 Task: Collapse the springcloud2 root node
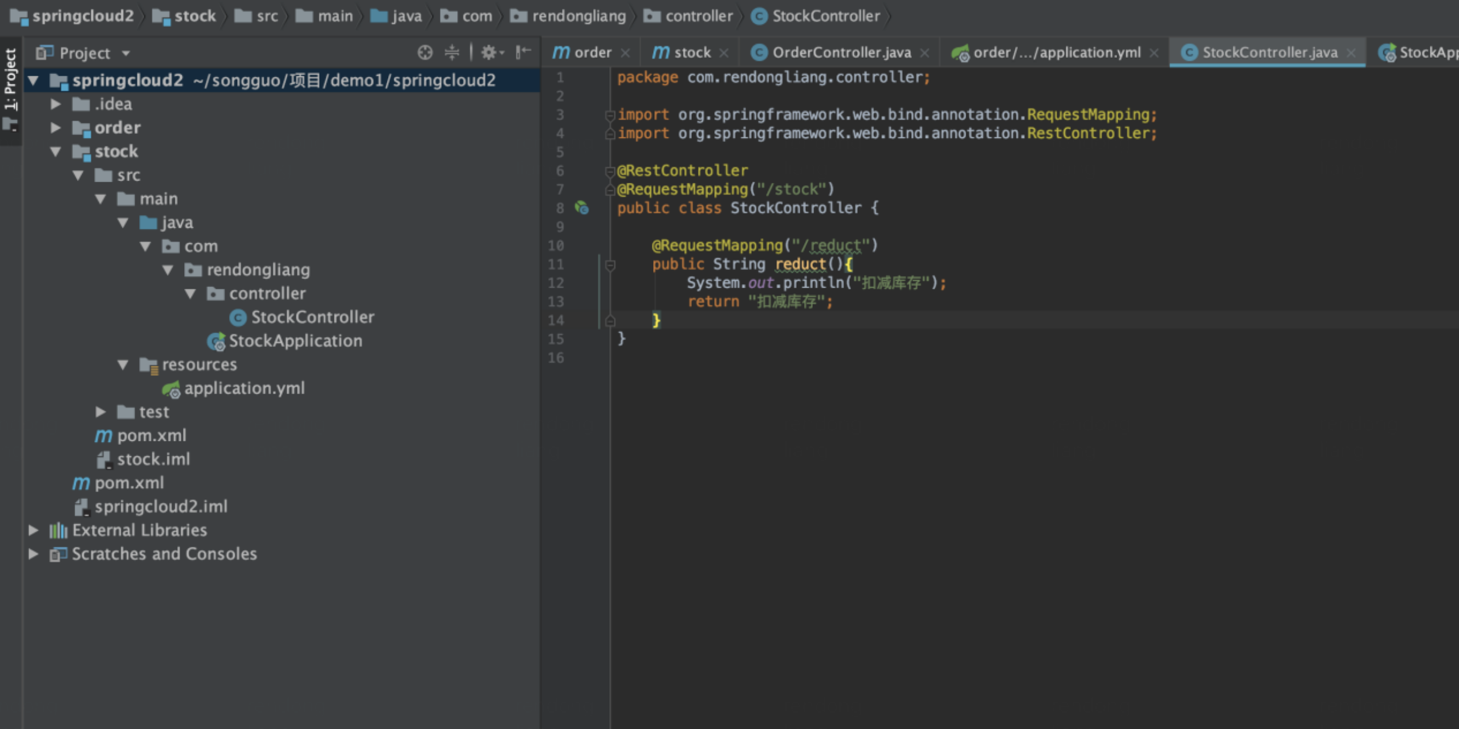point(34,80)
